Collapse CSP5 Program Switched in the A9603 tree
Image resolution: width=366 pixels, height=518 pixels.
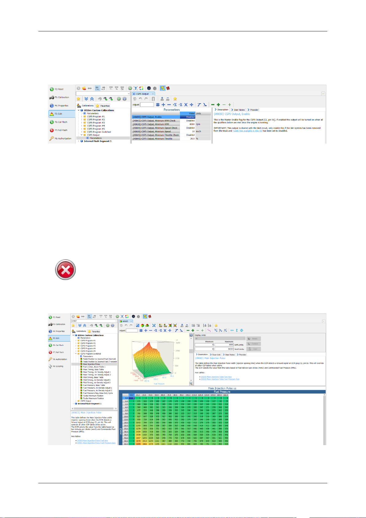click(x=76, y=354)
